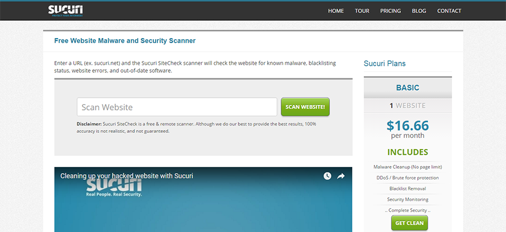Open the PRICING menu item
The width and height of the screenshot is (506, 232).
390,11
